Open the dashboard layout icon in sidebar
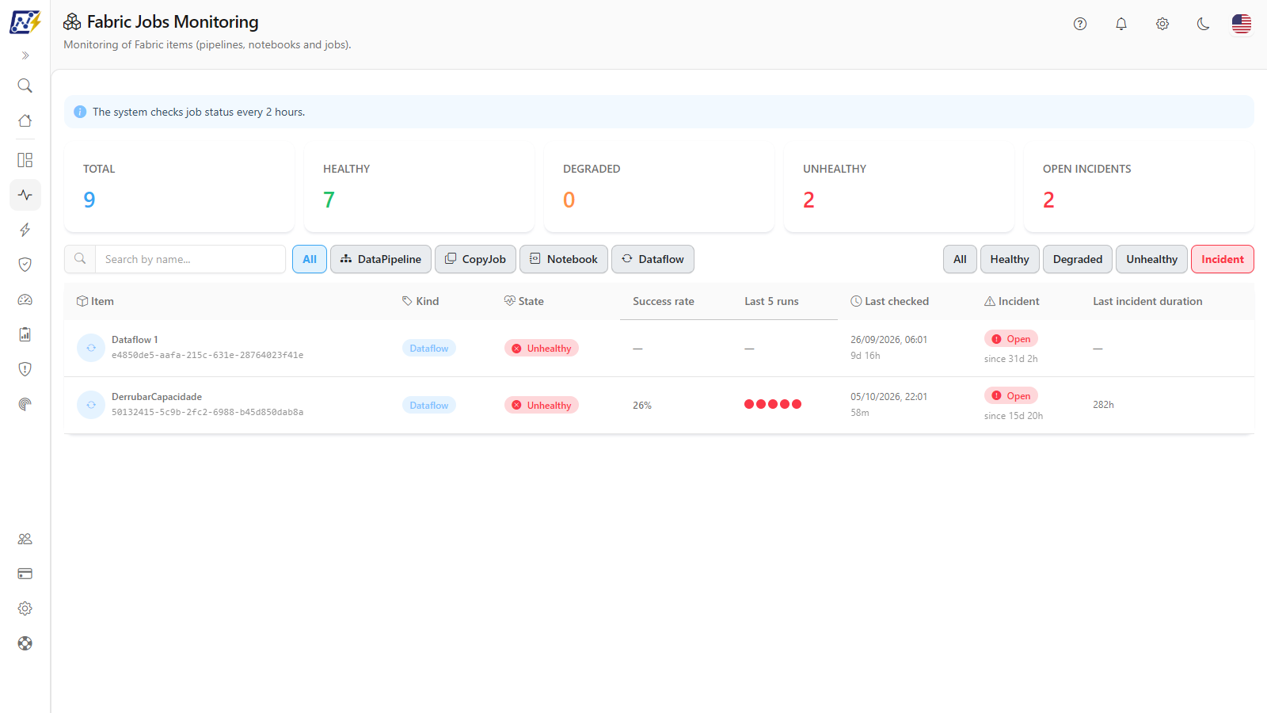Viewport: 1267px width, 713px height. point(25,160)
